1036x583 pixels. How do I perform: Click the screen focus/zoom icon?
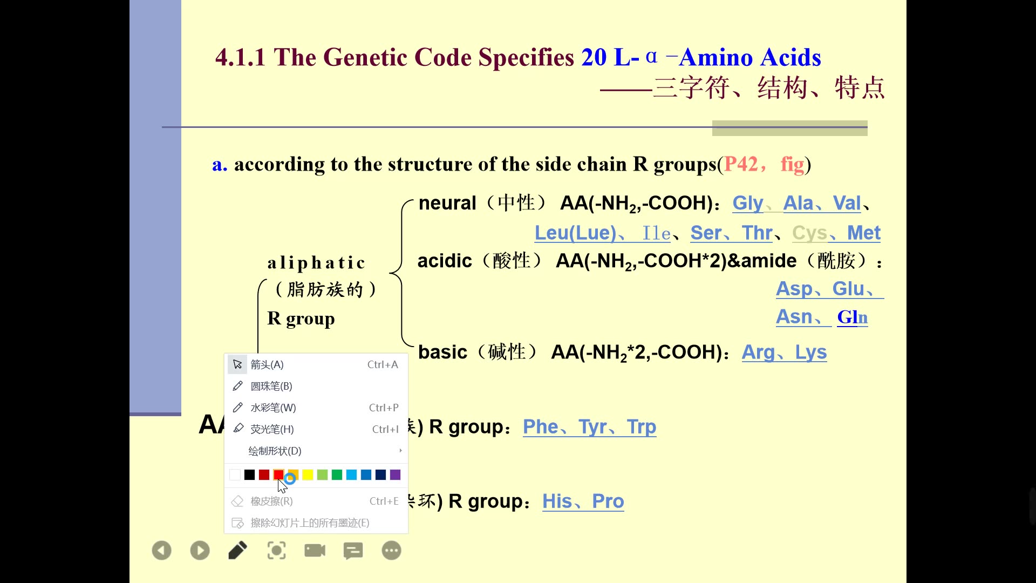[276, 551]
